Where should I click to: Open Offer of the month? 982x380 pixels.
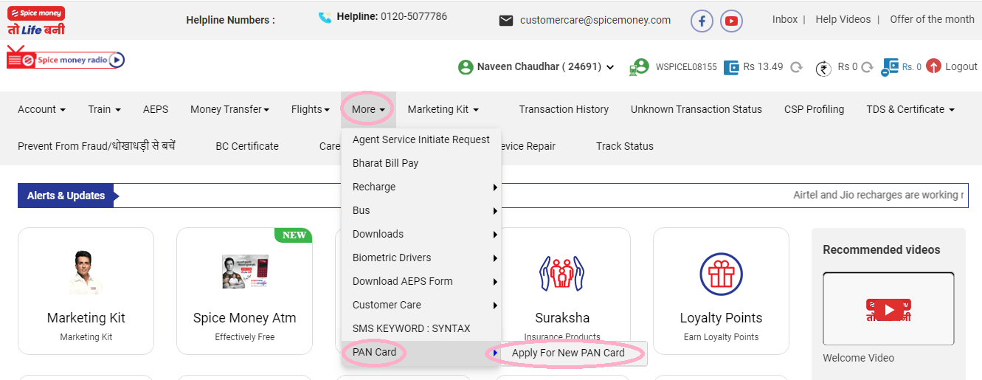pyautogui.click(x=933, y=19)
